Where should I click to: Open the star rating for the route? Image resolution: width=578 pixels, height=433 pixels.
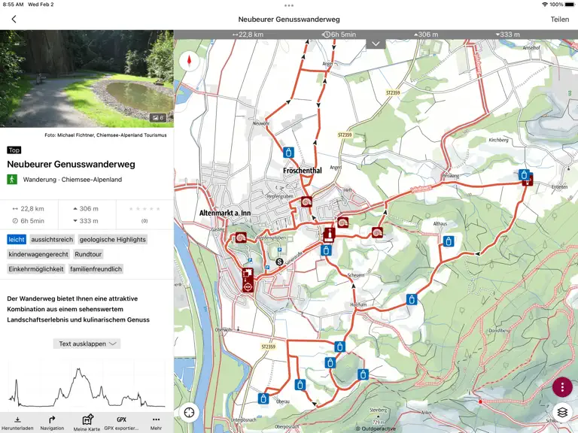click(144, 209)
